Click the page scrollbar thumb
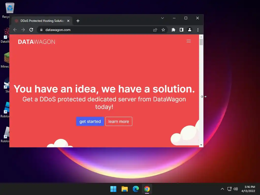The image size is (260, 195). coord(201,42)
